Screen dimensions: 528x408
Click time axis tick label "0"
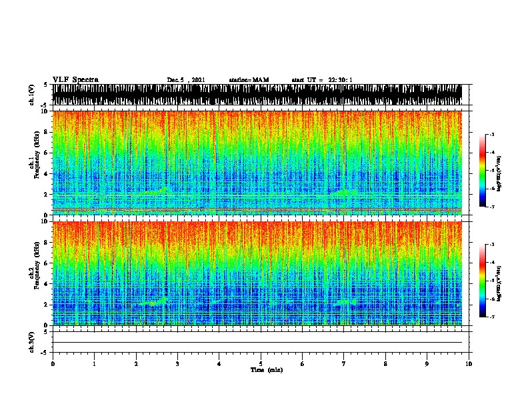click(x=53, y=364)
